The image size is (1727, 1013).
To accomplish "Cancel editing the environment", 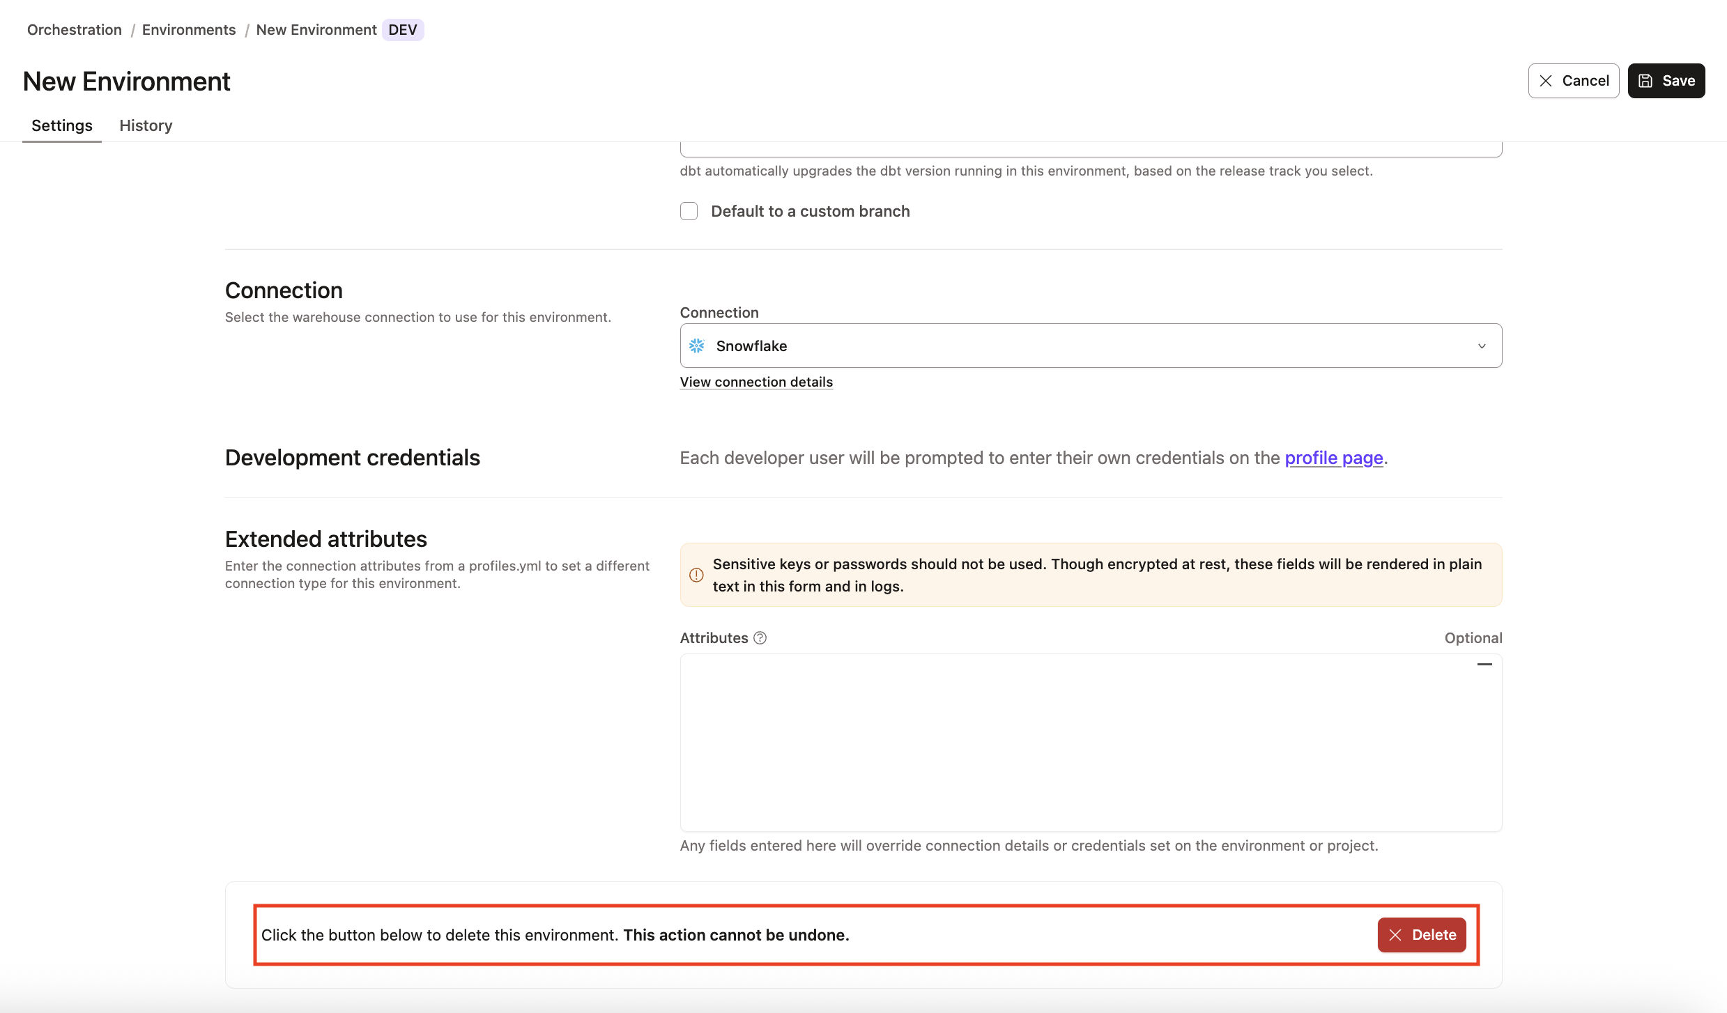I will click(1573, 81).
